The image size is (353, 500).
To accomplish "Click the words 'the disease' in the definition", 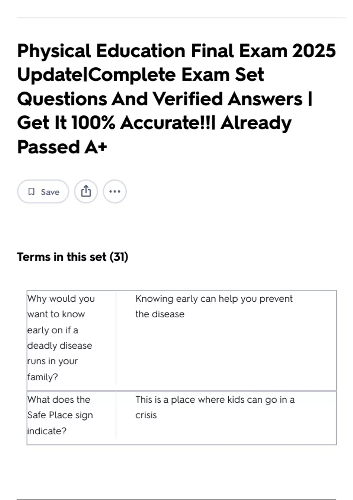I will (160, 314).
